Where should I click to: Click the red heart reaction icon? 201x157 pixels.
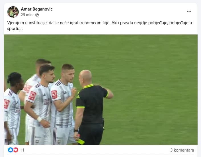coord(16,150)
